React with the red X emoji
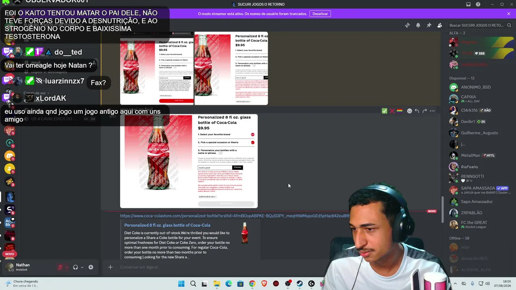Screen dimensions: 516x290 point(392,111)
